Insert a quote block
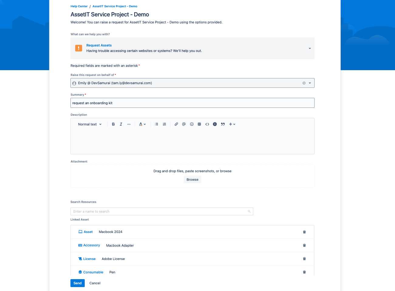 pos(223,124)
